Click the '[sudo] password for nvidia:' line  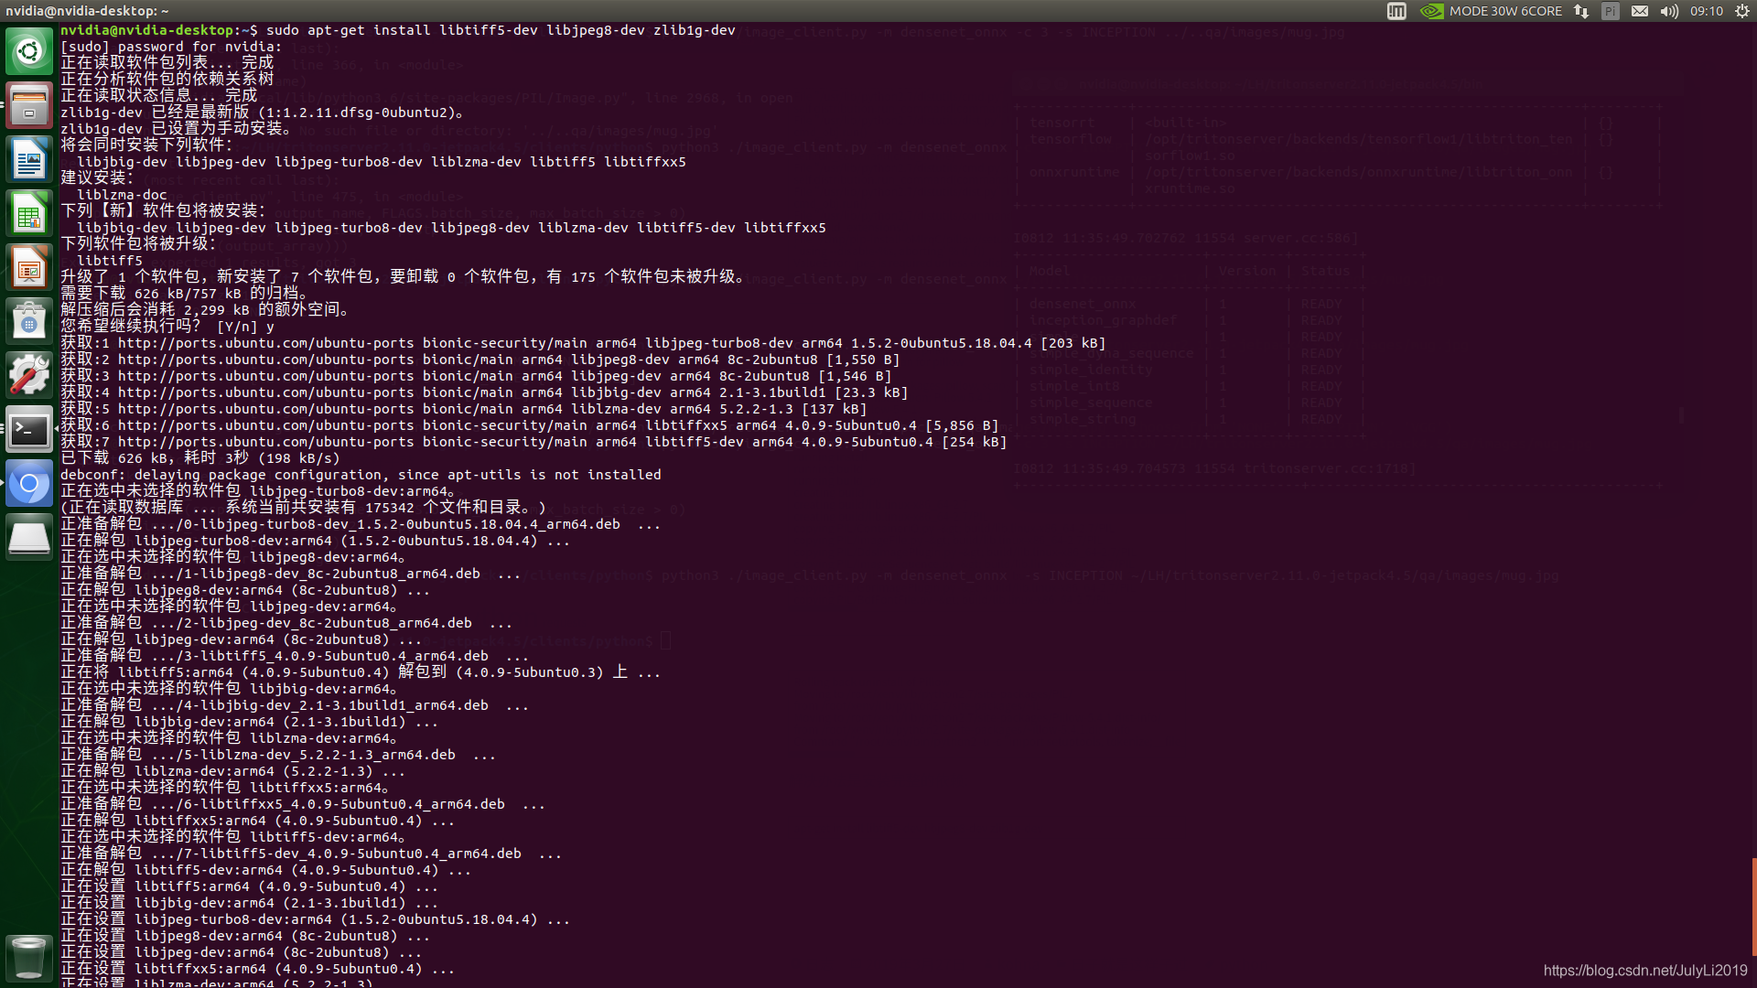pyautogui.click(x=171, y=47)
